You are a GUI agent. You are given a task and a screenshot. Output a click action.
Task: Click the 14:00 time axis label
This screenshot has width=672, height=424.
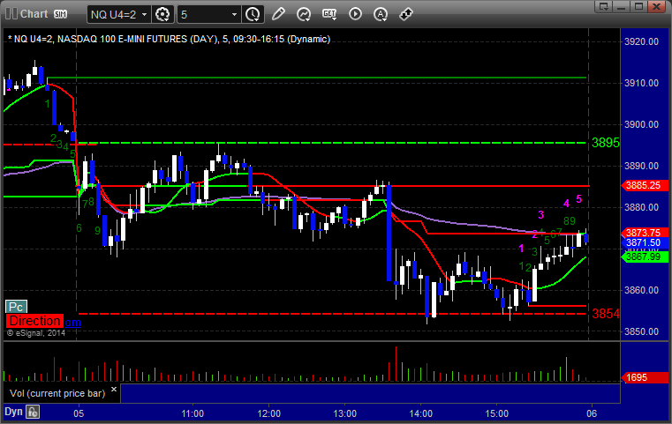(421, 413)
